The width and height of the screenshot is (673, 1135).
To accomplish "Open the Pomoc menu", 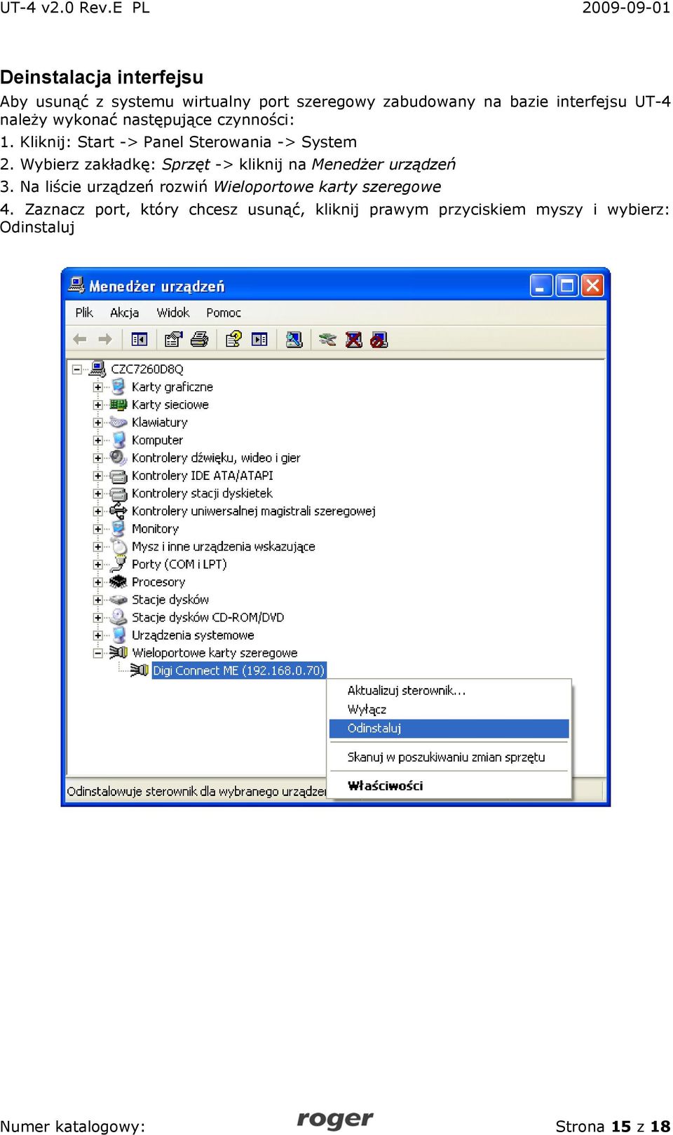I will coord(224,312).
